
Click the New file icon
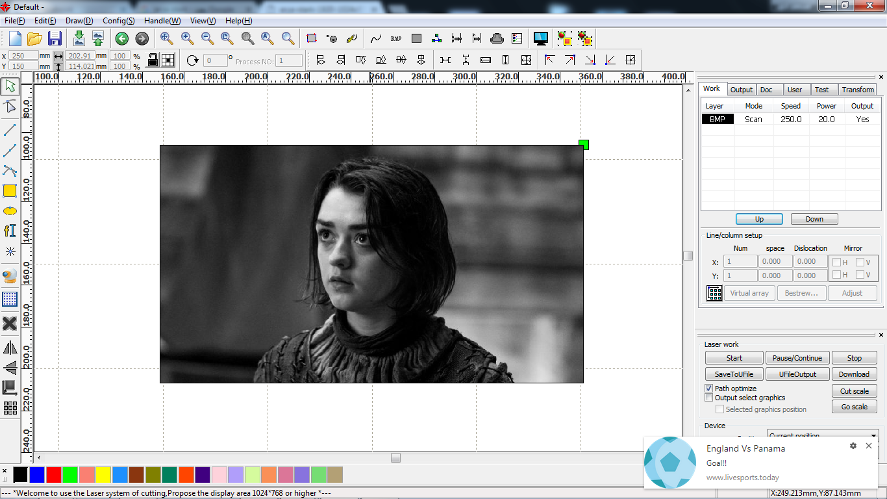pyautogui.click(x=14, y=38)
